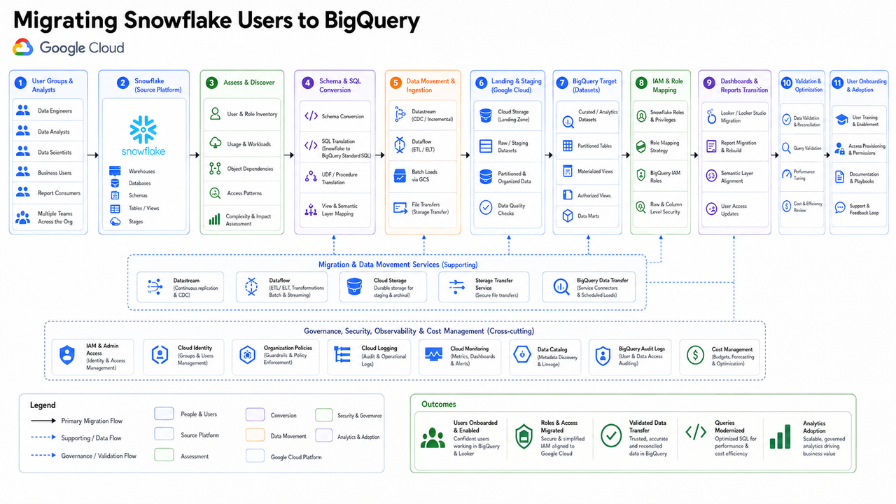Image resolution: width=896 pixels, height=504 pixels.
Task: Click the BigQuery Data Transfer magnifier icon
Action: click(x=561, y=286)
